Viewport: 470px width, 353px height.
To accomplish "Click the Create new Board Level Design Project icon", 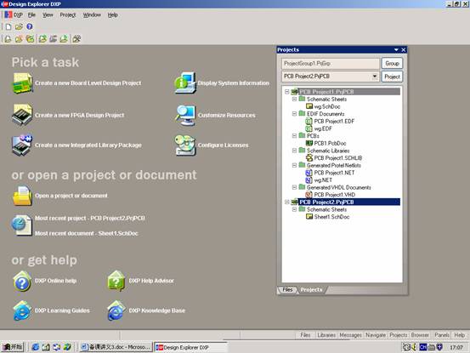I will coord(22,83).
